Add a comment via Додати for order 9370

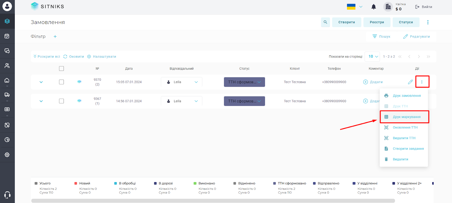(x=373, y=82)
